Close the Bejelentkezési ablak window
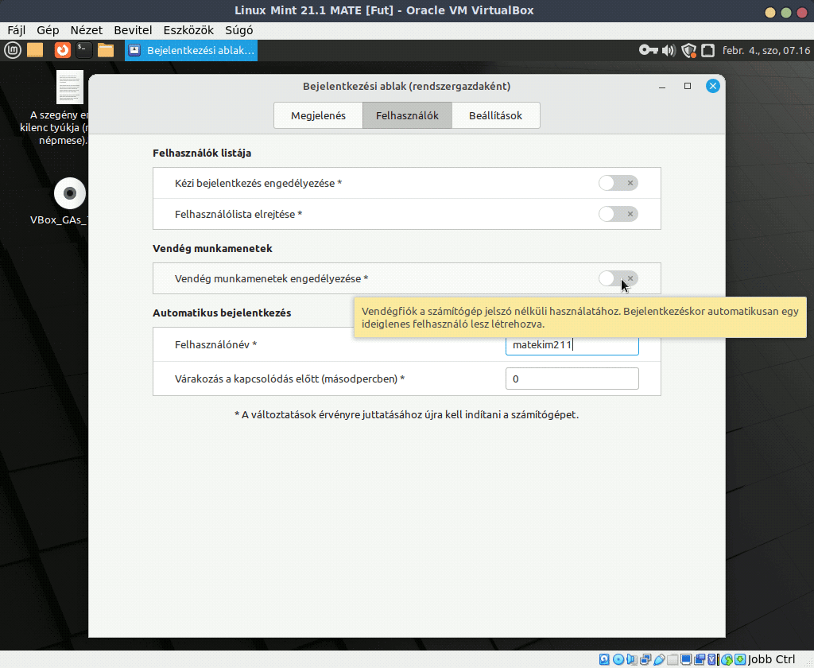Viewport: 814px width, 668px height. [713, 86]
